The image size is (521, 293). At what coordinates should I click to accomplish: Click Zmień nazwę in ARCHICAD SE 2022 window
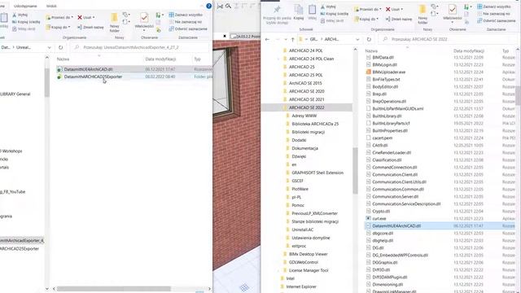[x=399, y=20]
